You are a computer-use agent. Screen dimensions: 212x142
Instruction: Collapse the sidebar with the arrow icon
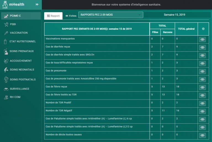click(x=37, y=4)
